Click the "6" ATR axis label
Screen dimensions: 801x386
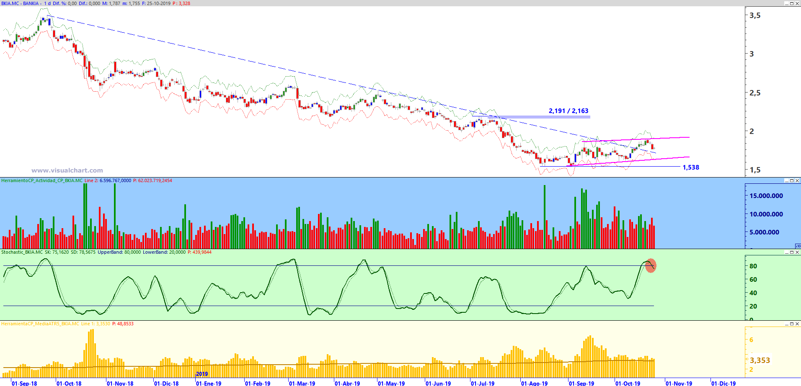click(752, 340)
